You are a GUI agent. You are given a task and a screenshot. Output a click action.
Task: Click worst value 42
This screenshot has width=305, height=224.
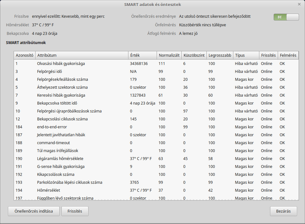(211, 190)
